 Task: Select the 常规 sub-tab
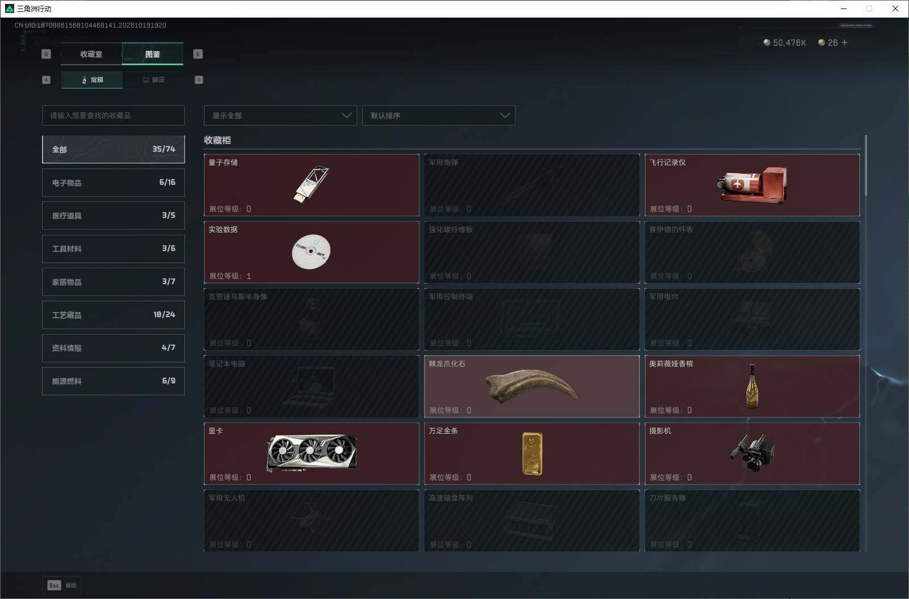(x=92, y=80)
